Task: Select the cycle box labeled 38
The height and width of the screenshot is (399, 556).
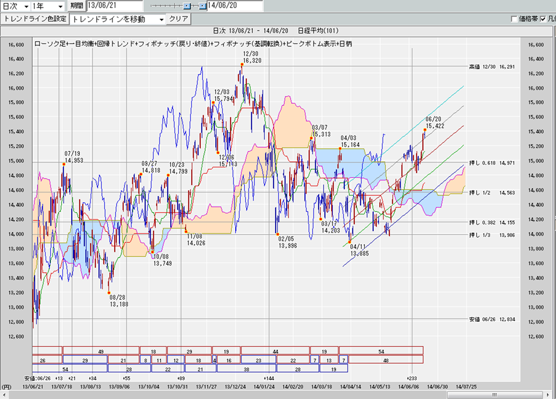Action: [x=246, y=369]
